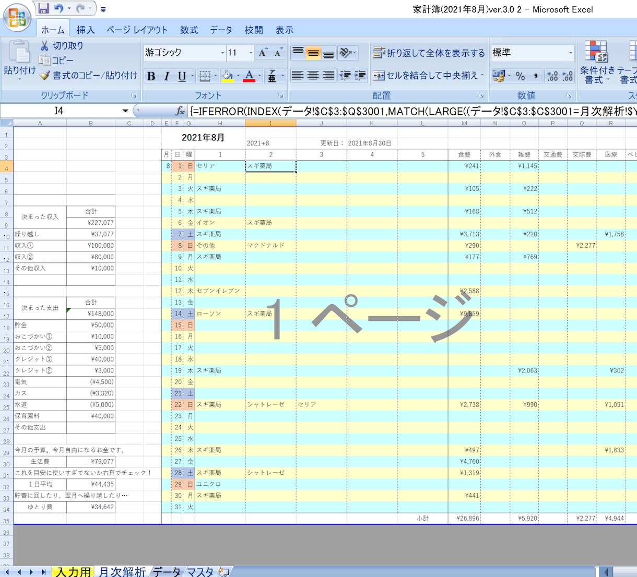Click the Name Box showing I4
The image size is (637, 577).
coord(59,111)
